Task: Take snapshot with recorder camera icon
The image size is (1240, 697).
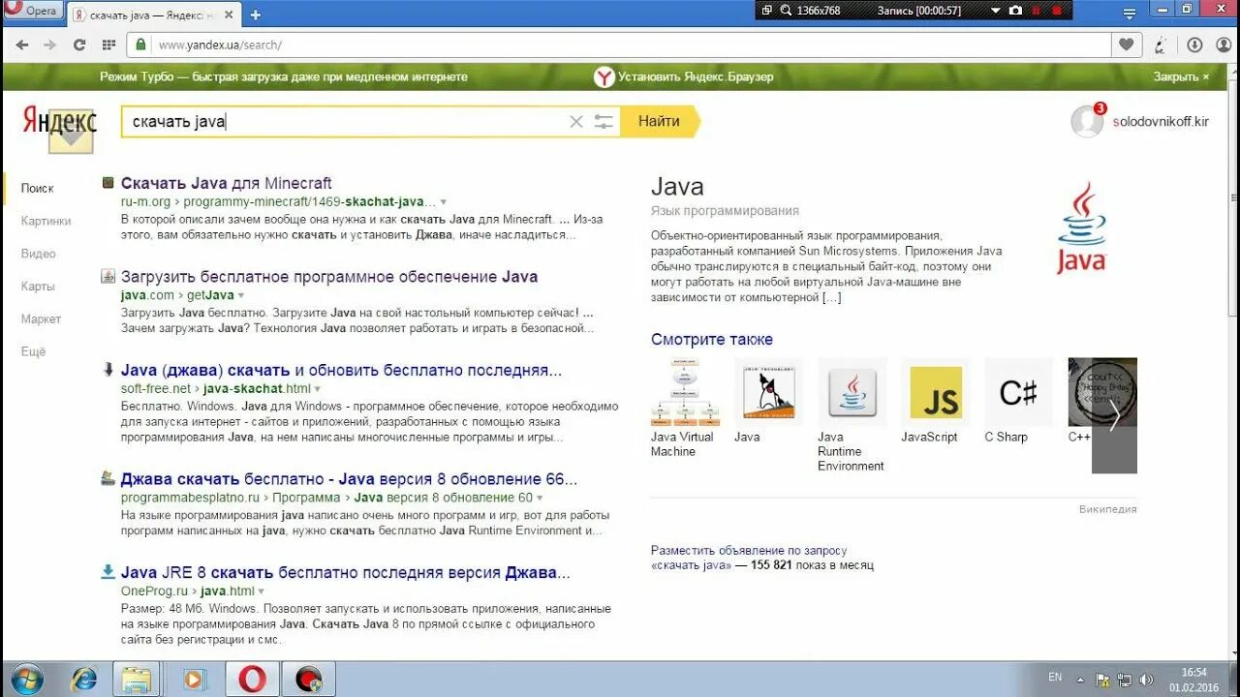Action: click(1015, 10)
